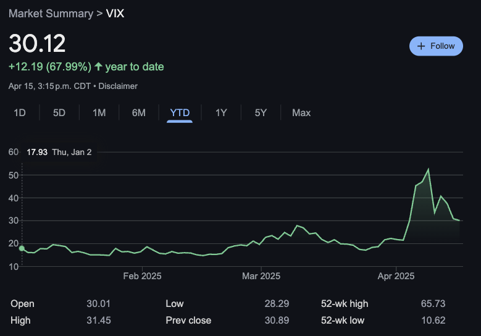Click the y-axis label 40
Screen dimensions: 481x336
[x=14, y=198]
